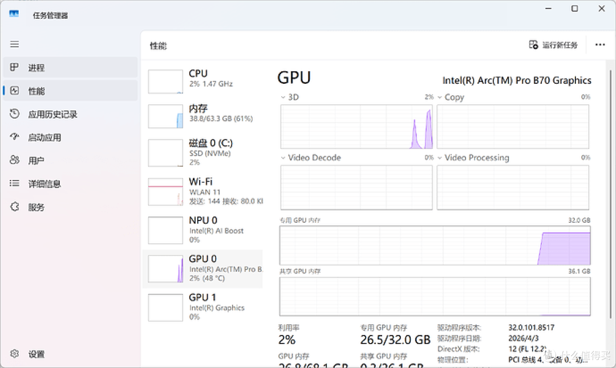Go to the 启动应用 tab

(70, 137)
